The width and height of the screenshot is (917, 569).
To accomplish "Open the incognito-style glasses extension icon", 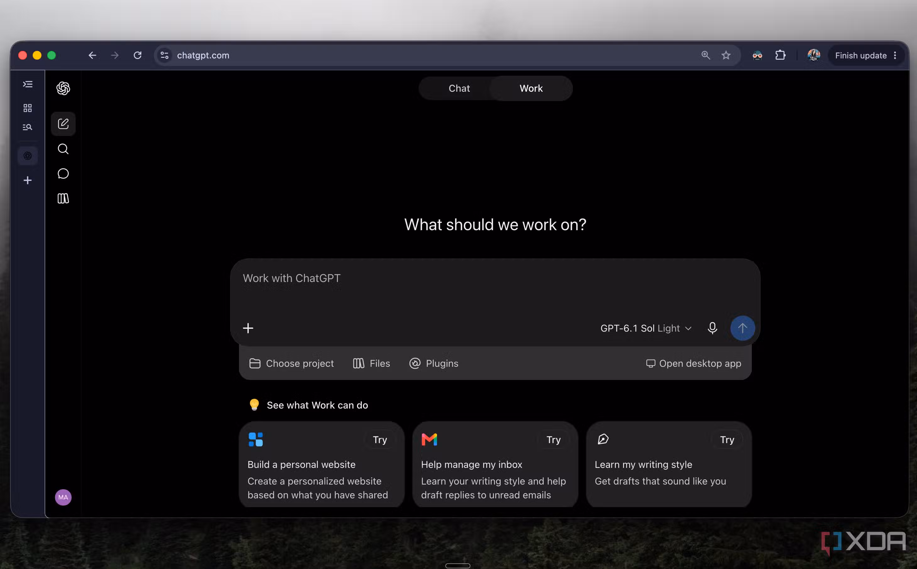I will pos(757,55).
